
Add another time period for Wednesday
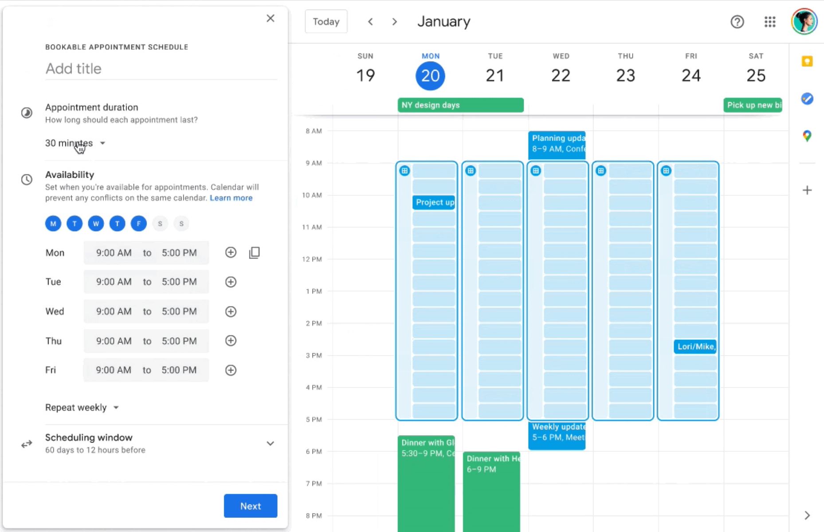(x=231, y=312)
